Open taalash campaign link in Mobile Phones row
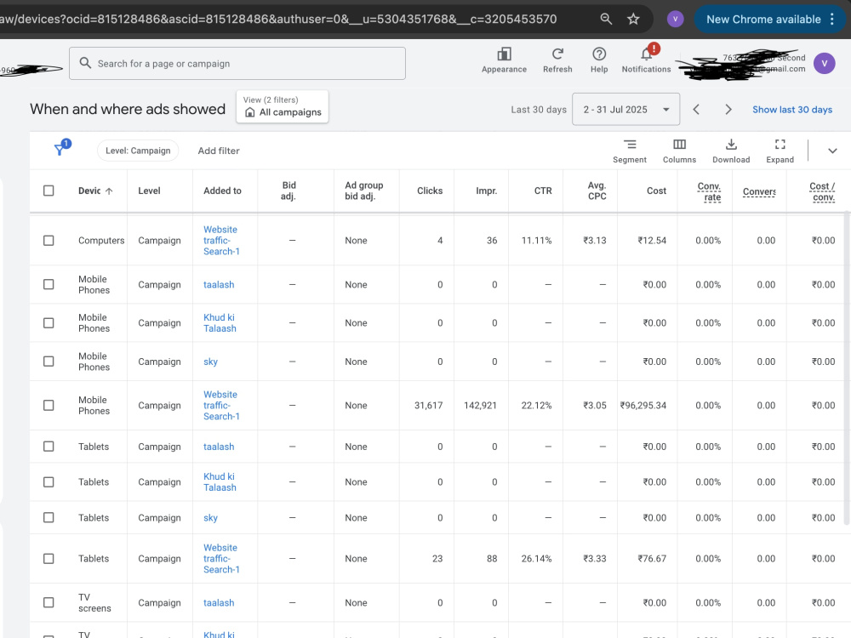 click(219, 284)
